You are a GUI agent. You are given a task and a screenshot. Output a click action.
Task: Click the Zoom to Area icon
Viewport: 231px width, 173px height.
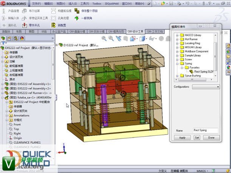[x=111, y=39]
